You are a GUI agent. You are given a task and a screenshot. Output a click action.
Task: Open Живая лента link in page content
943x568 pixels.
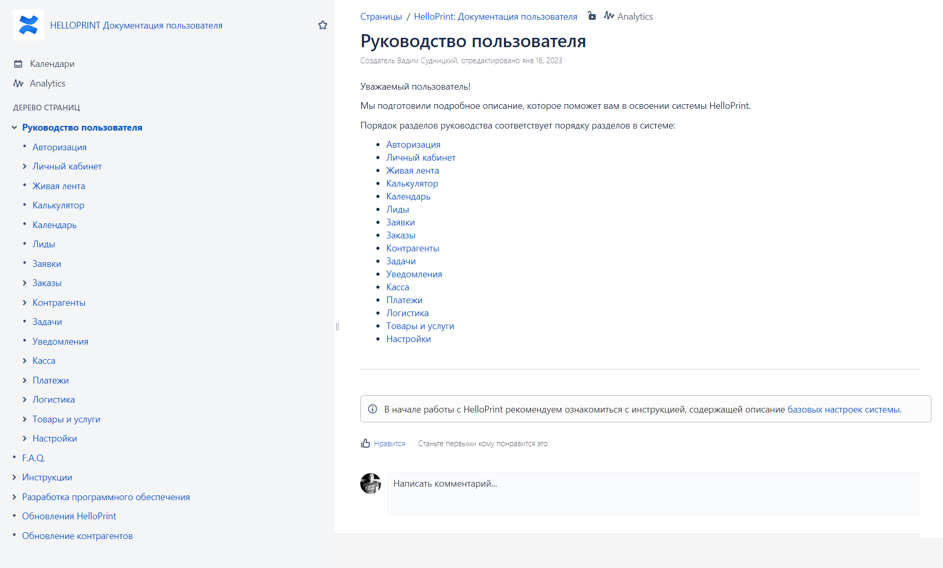click(412, 171)
